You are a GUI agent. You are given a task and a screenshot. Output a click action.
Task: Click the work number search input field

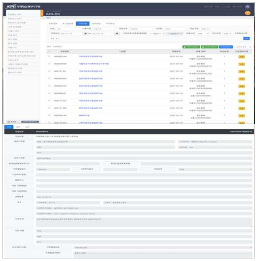(x=141, y=29)
